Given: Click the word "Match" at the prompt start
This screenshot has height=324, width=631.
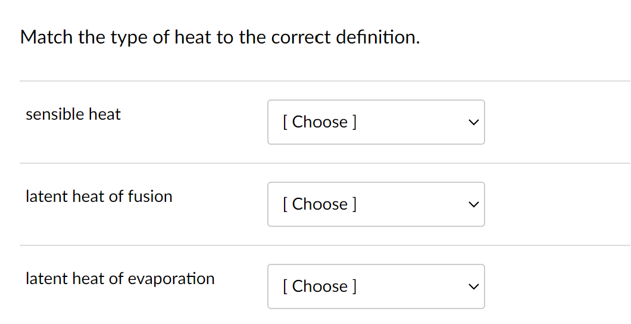Looking at the screenshot, I should coord(46,38).
